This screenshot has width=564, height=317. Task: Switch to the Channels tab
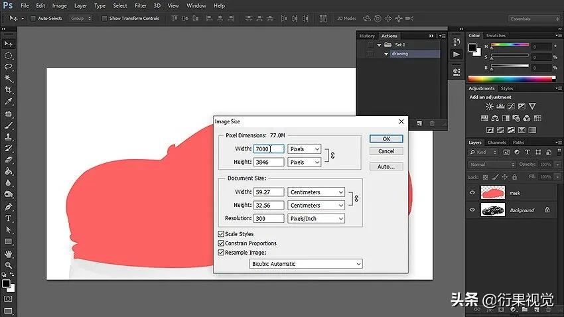tap(496, 143)
